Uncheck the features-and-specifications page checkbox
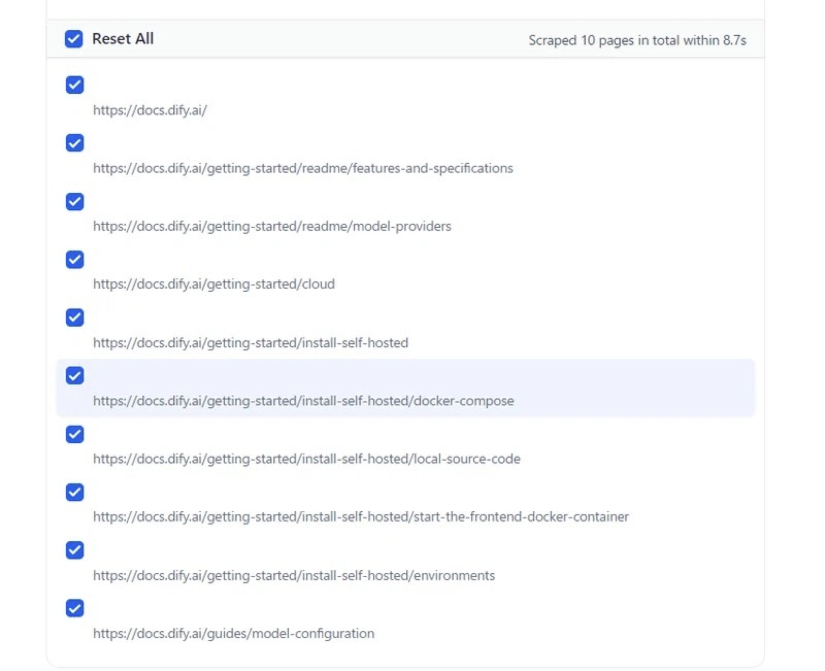The image size is (825, 671). click(75, 143)
